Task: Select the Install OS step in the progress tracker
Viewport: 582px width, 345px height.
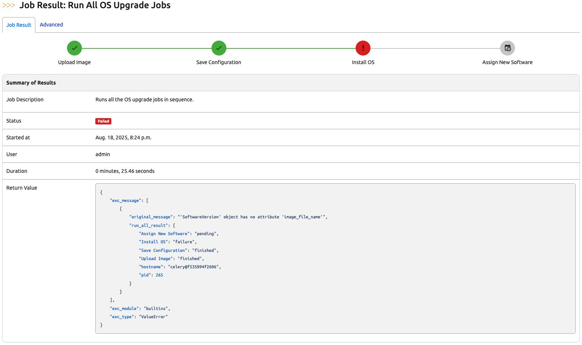Action: (x=363, y=62)
